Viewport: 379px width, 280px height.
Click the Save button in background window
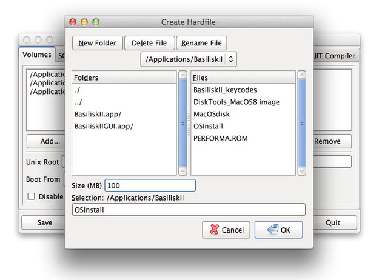44,222
